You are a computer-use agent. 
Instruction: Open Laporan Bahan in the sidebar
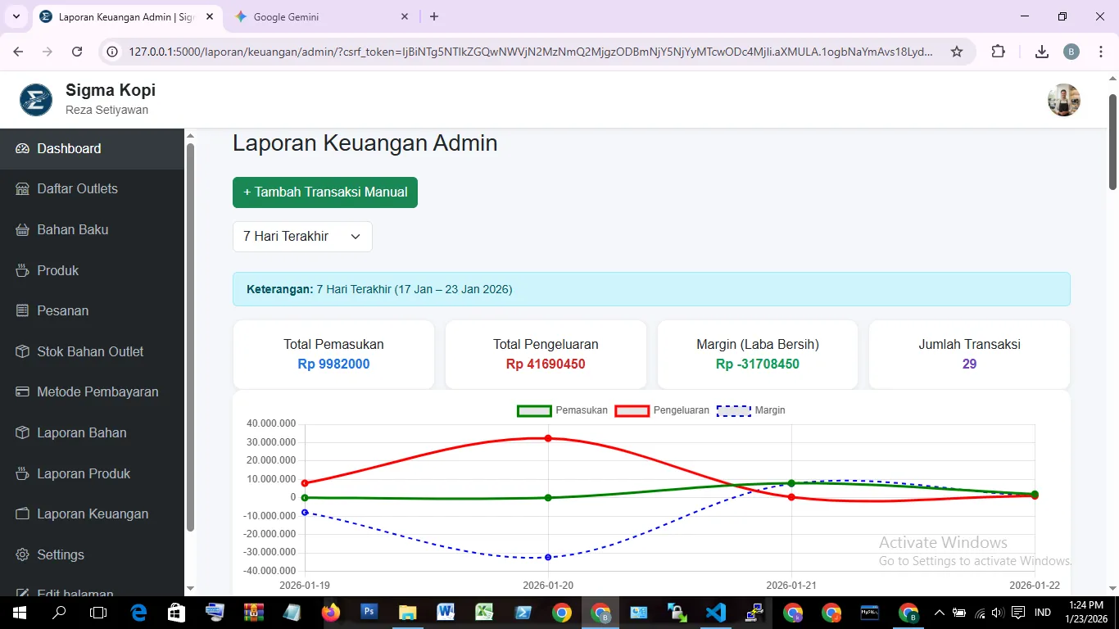(x=92, y=432)
